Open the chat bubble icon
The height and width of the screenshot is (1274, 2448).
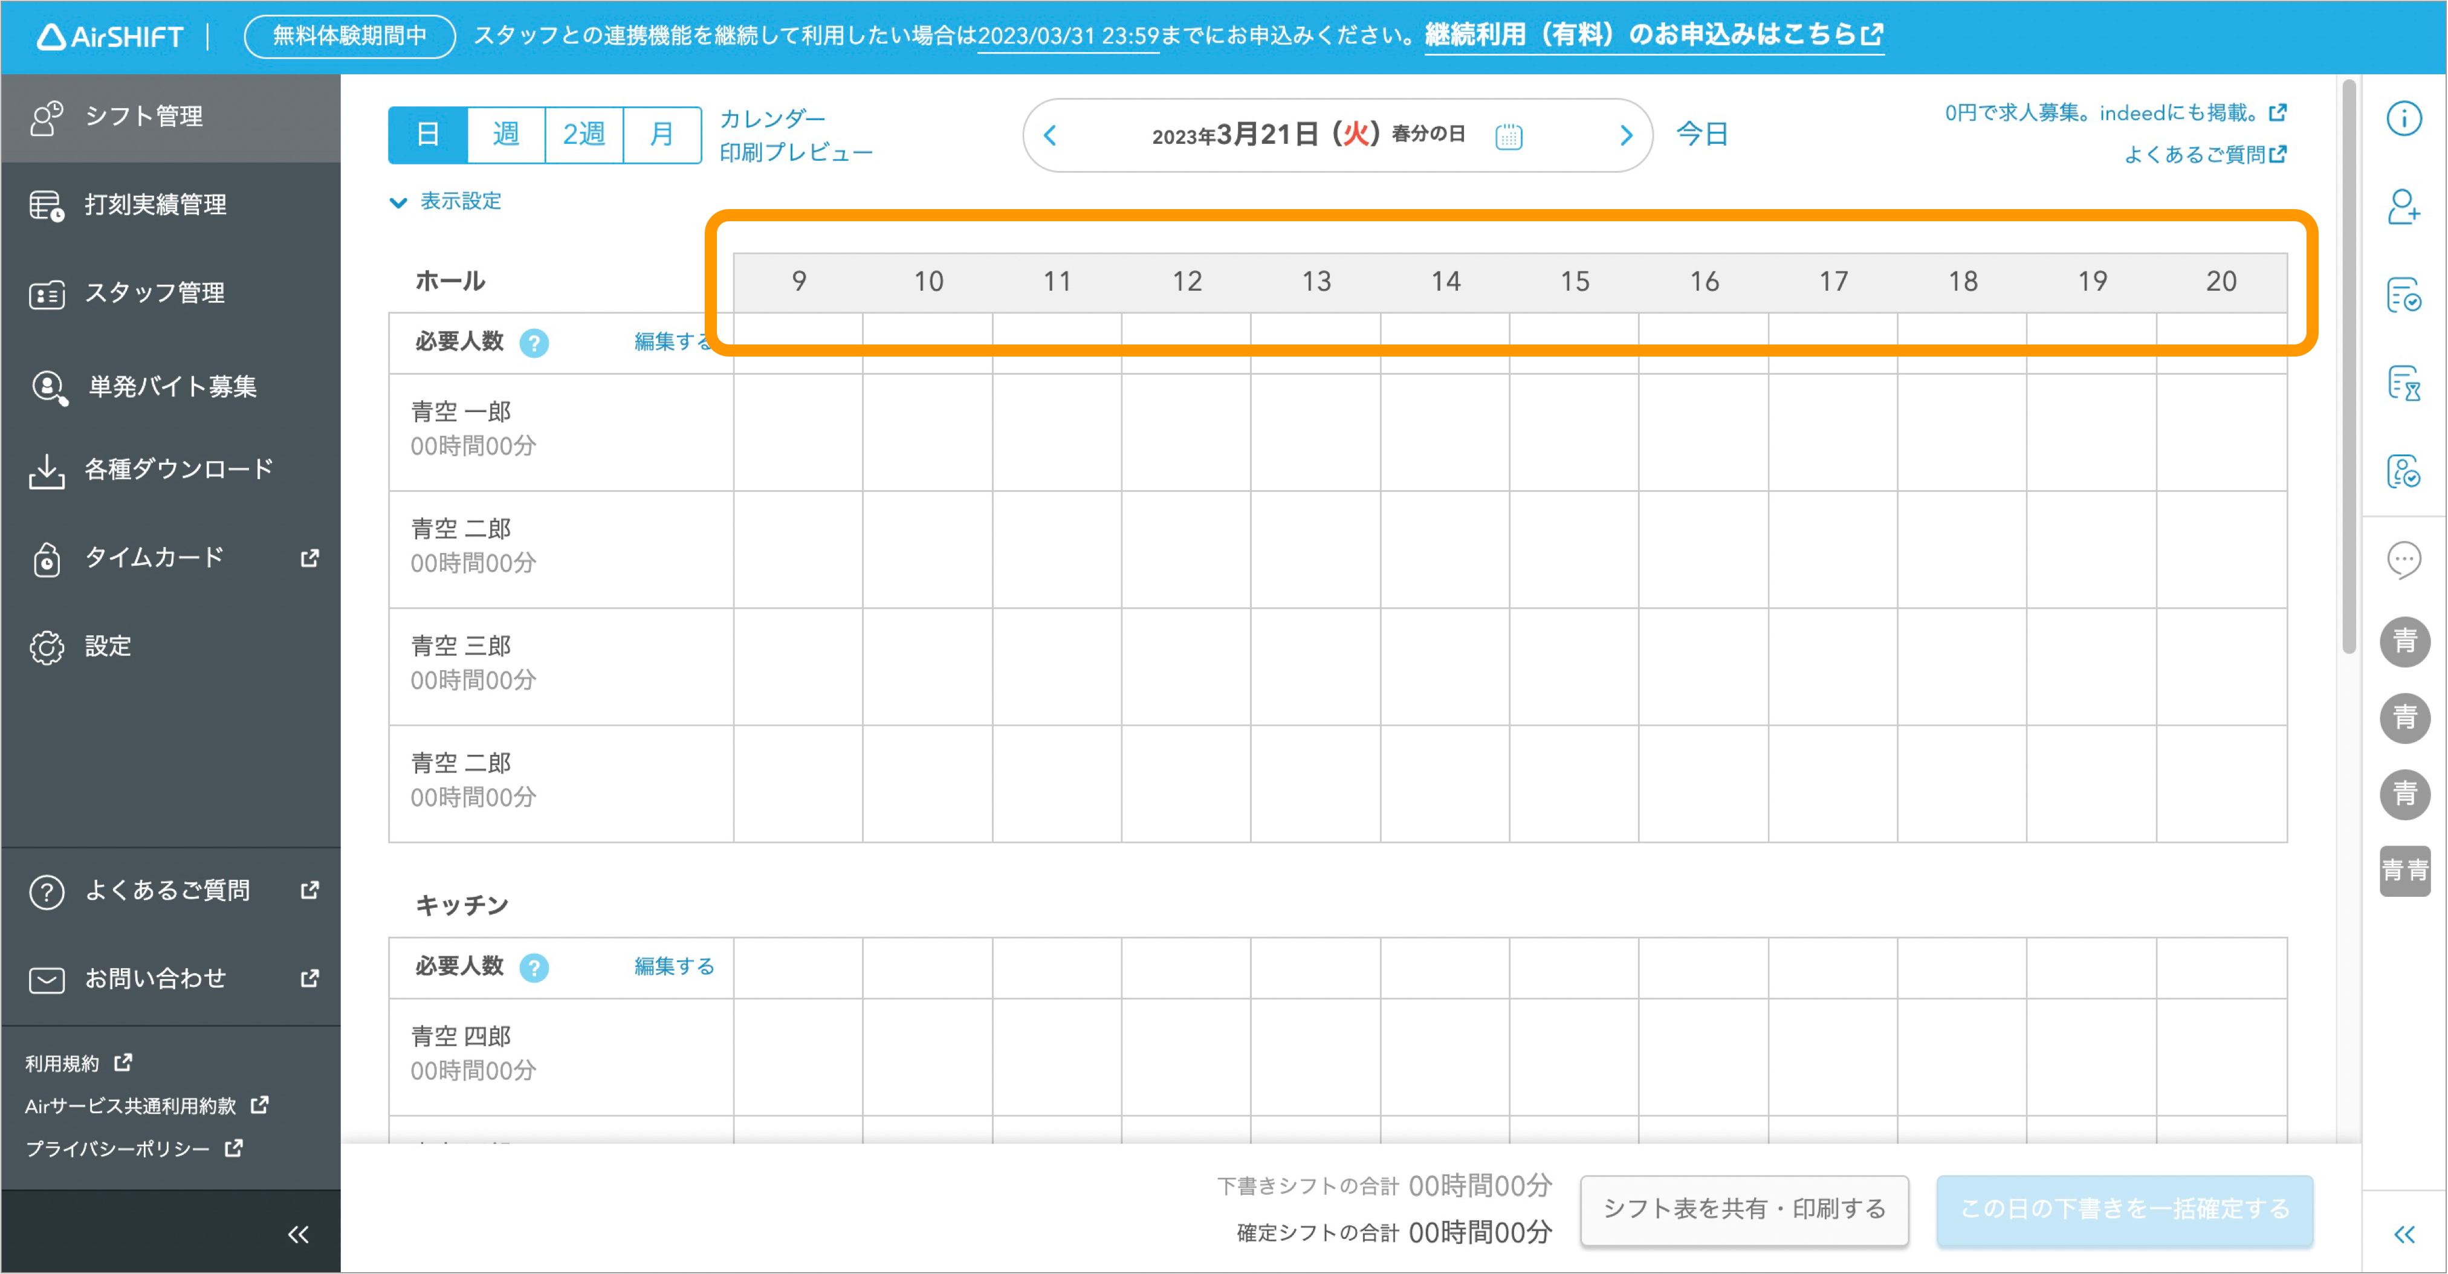coord(2404,560)
